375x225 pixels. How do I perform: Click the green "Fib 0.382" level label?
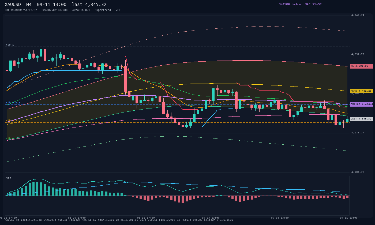point(13,138)
